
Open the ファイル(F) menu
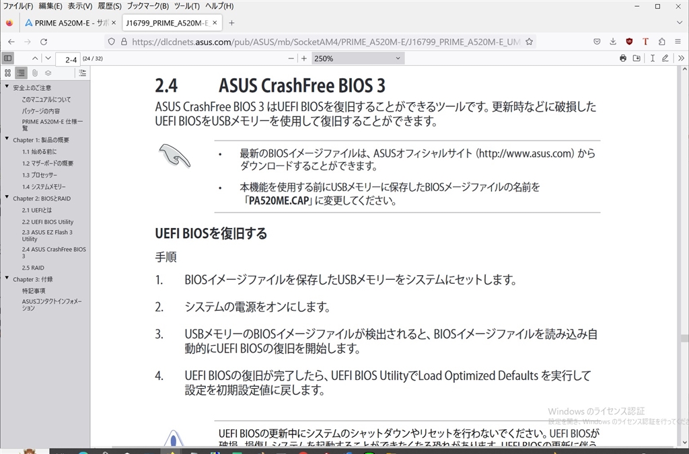pos(17,6)
